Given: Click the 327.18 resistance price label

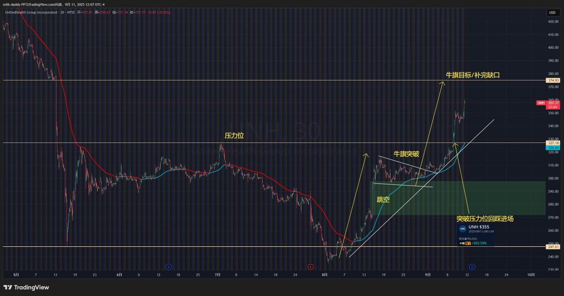Looking at the screenshot, I should [553, 142].
